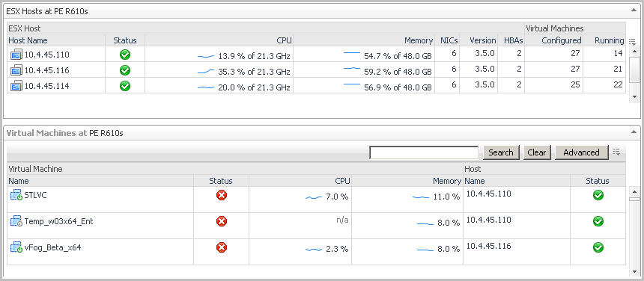The width and height of the screenshot is (644, 281).
Task: Sort by the Host Name column header
Action: 28,40
